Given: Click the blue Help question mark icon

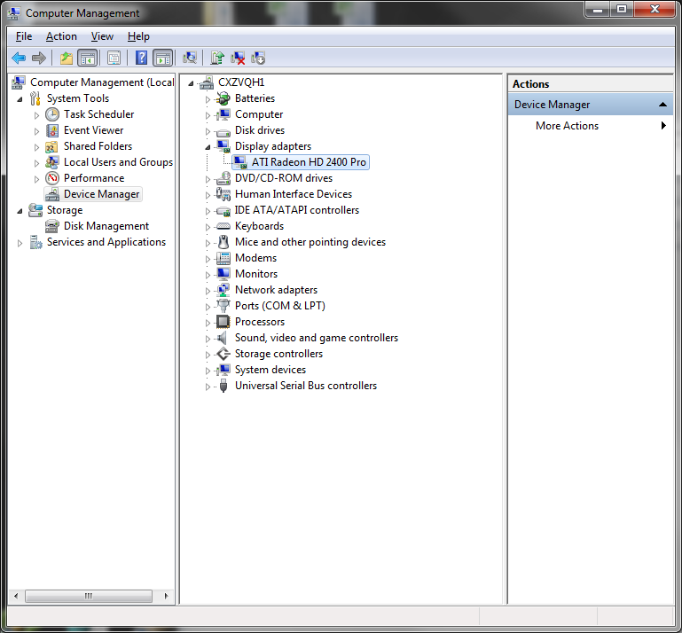Looking at the screenshot, I should click(x=141, y=59).
